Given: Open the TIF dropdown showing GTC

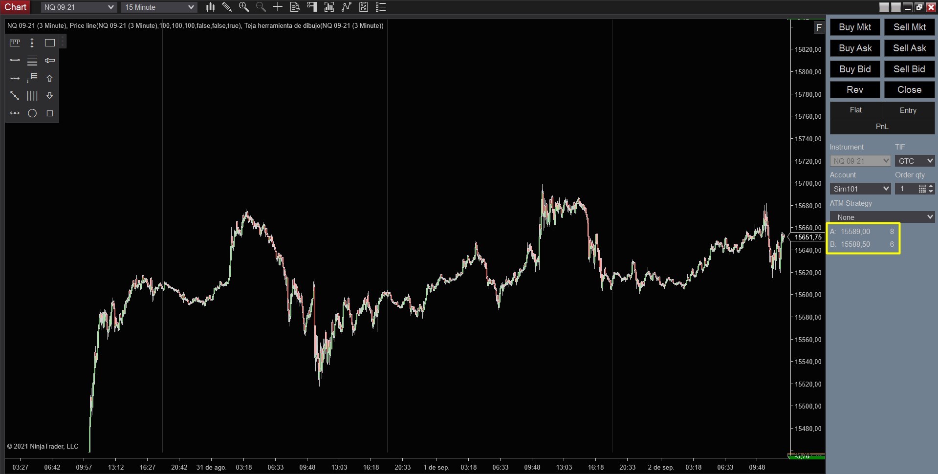Looking at the screenshot, I should (914, 160).
